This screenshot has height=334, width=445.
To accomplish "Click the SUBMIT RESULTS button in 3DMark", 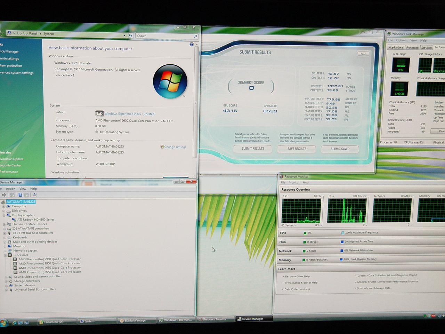I will (253, 149).
